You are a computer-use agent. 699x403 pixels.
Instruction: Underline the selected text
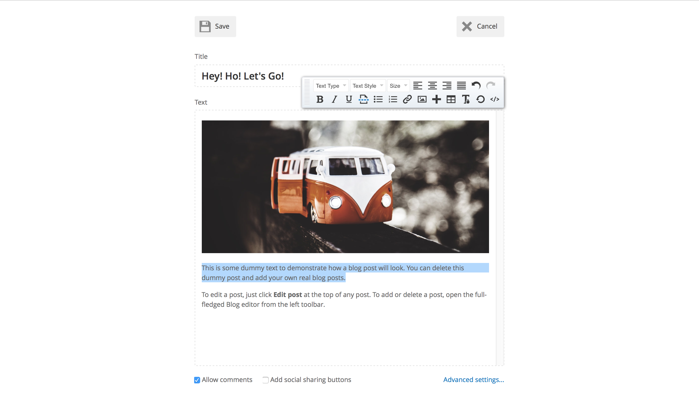pyautogui.click(x=348, y=99)
